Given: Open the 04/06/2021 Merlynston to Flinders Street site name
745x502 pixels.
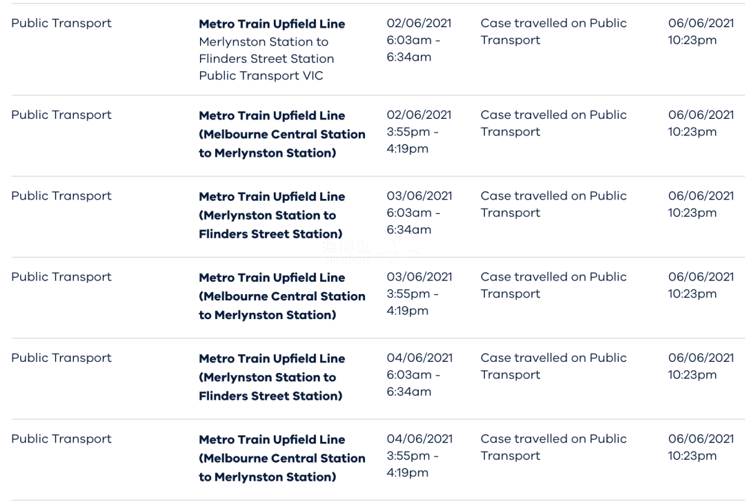Looking at the screenshot, I should coord(272,377).
